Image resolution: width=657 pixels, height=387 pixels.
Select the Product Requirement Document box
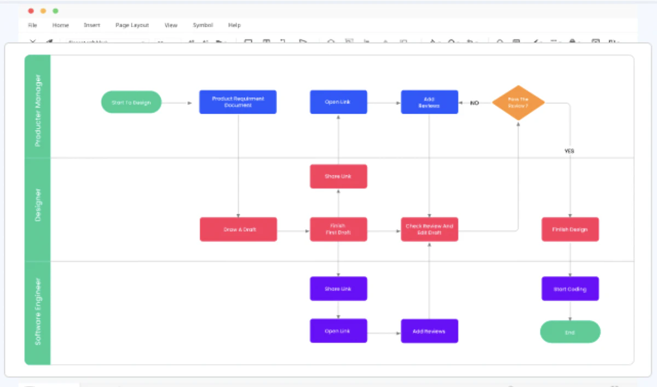click(238, 102)
